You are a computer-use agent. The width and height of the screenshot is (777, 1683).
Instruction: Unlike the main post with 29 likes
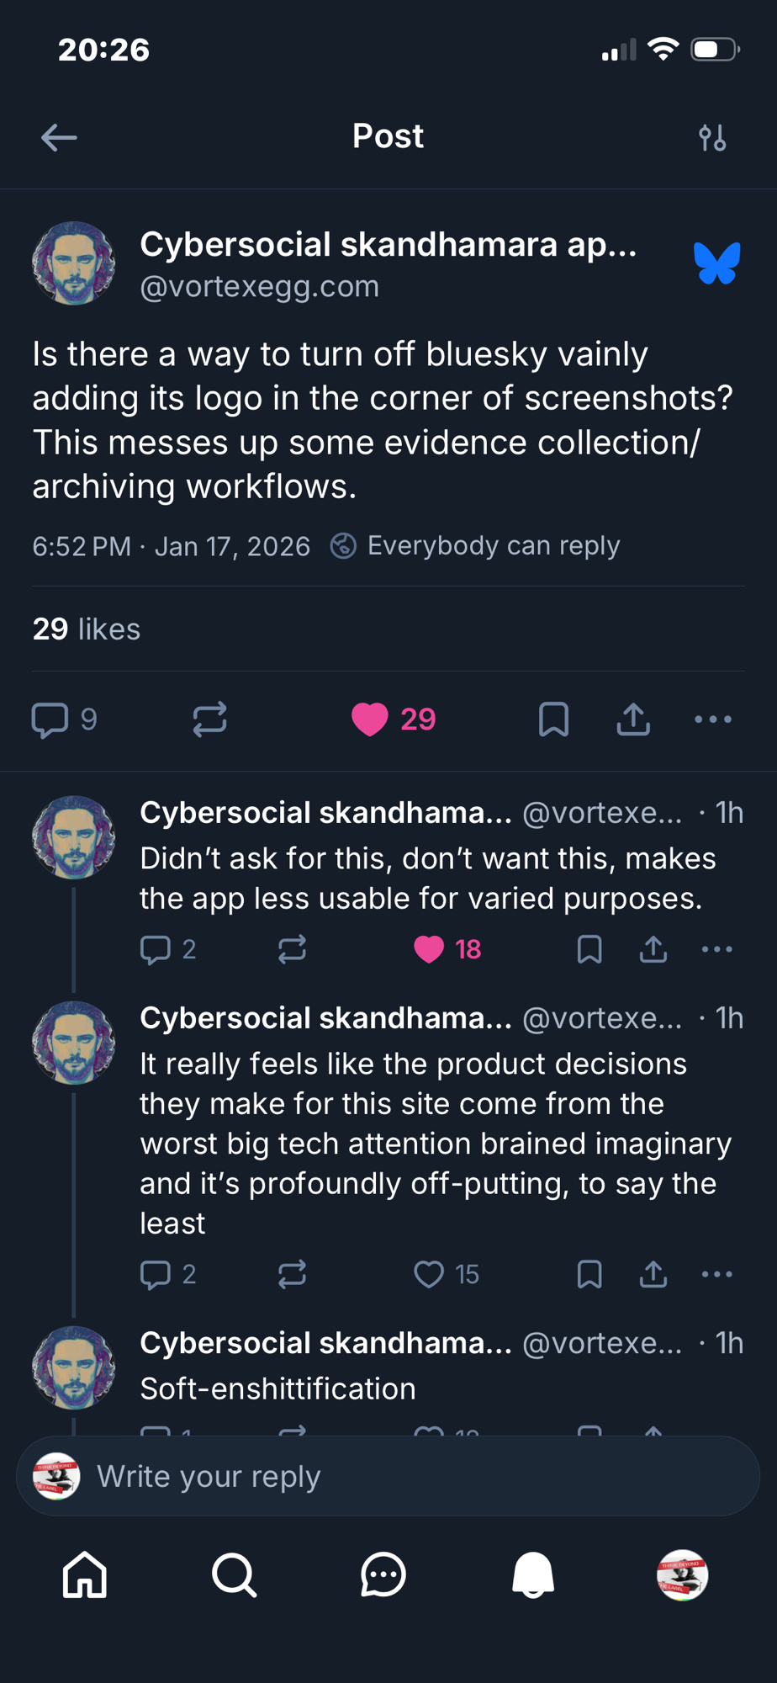coord(370,719)
